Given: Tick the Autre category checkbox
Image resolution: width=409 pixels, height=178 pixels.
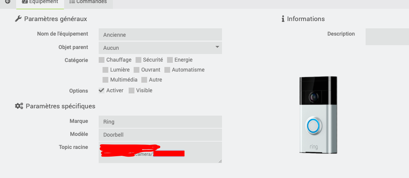Looking at the screenshot, I should 144,80.
